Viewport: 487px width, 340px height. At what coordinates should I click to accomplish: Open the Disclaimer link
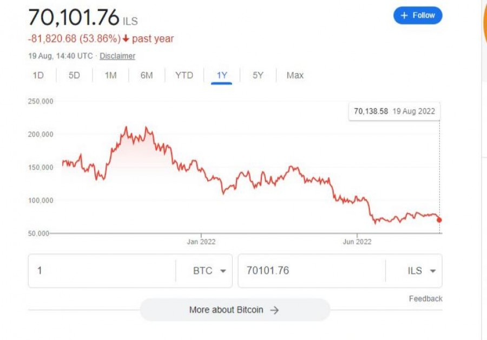pos(117,56)
